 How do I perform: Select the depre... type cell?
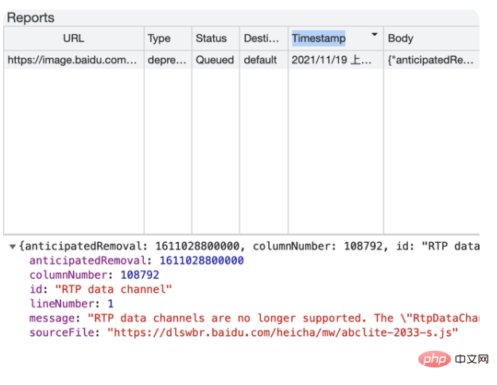click(168, 60)
